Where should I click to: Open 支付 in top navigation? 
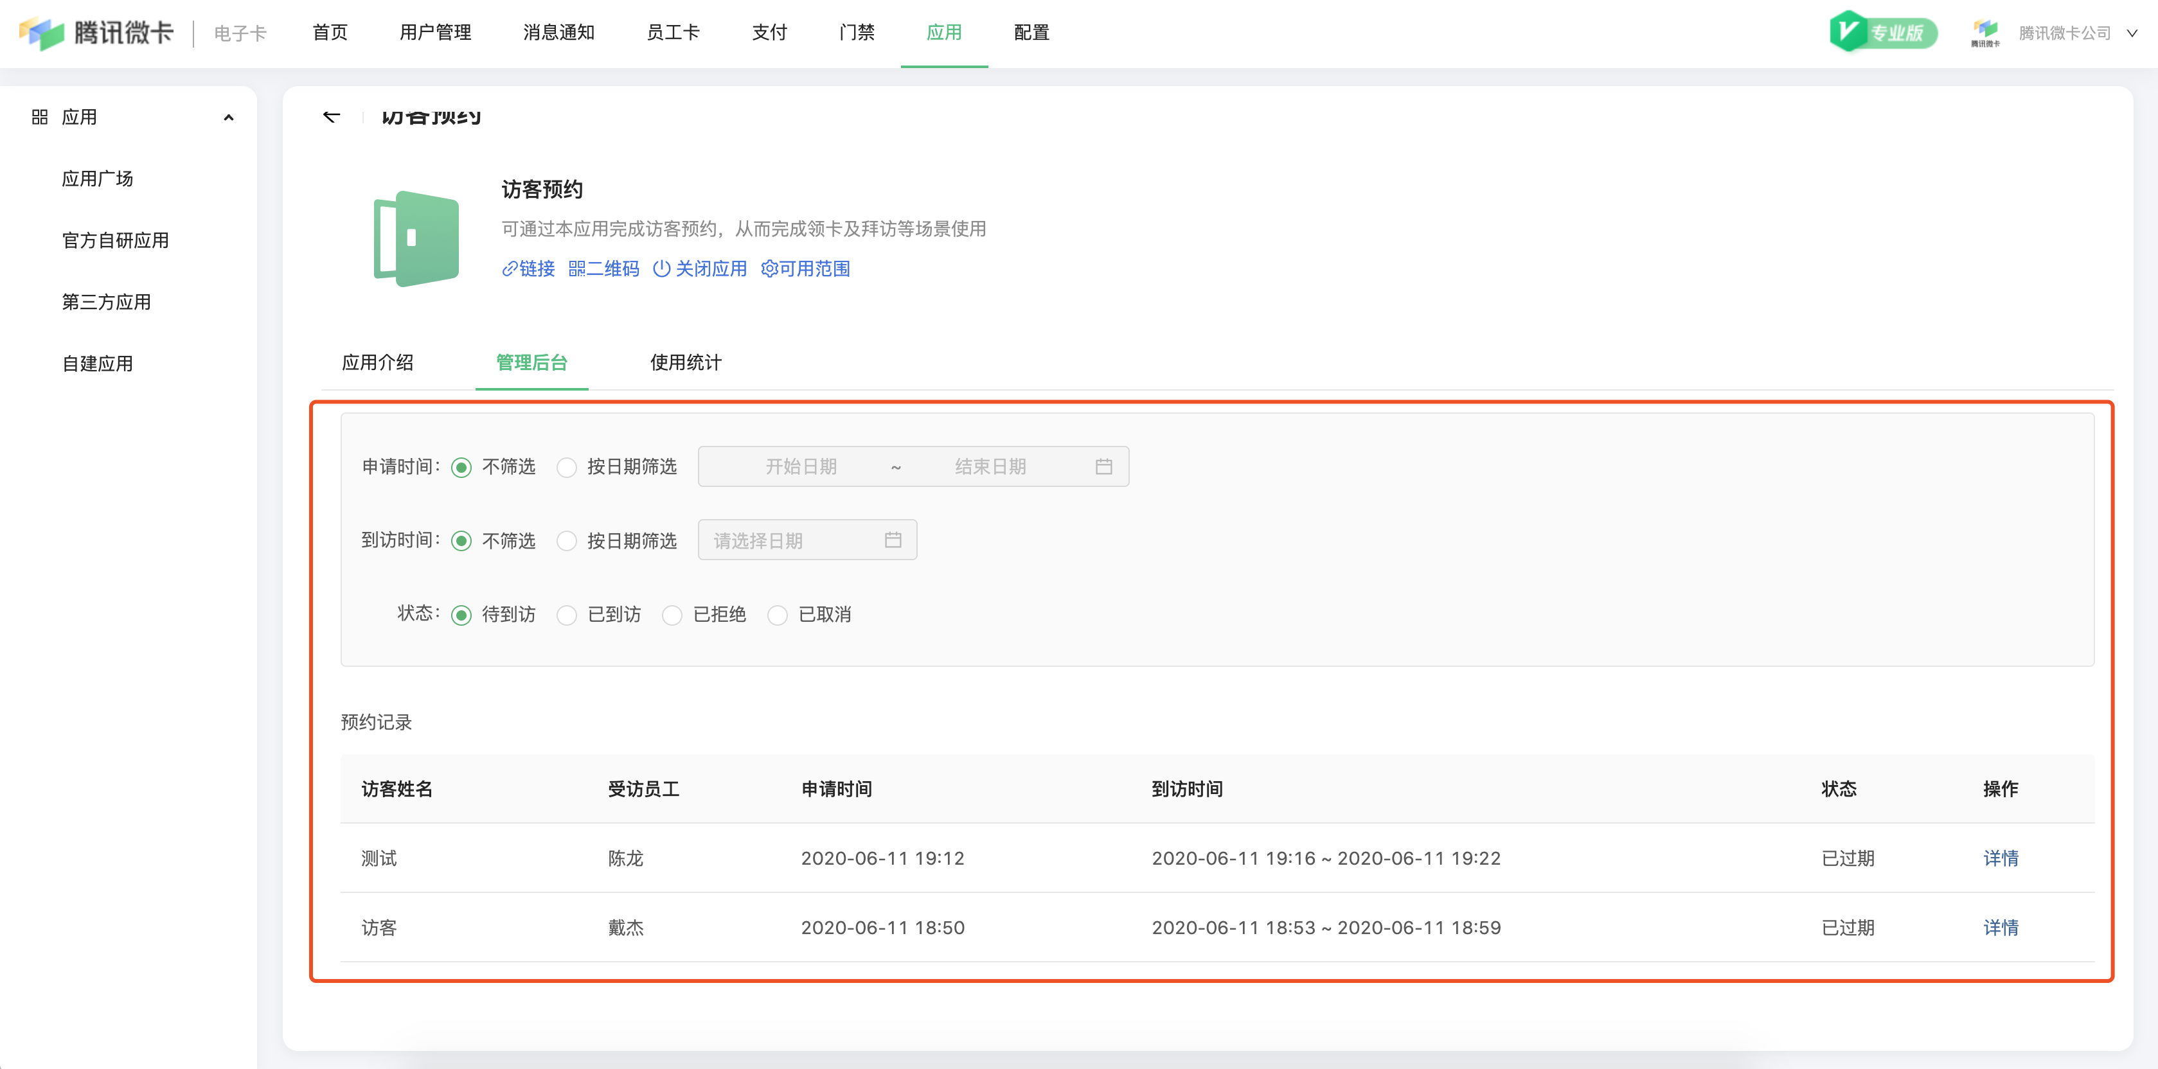pos(770,33)
